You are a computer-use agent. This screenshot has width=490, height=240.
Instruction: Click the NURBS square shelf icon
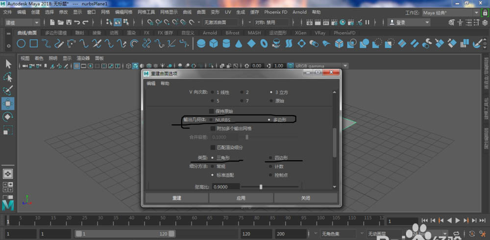(x=34, y=44)
